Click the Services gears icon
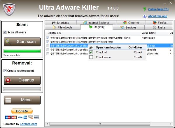This screenshot has width=175, height=128. [x=122, y=27]
